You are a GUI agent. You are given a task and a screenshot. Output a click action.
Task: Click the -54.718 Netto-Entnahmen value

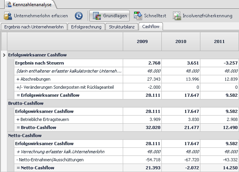[153, 160]
